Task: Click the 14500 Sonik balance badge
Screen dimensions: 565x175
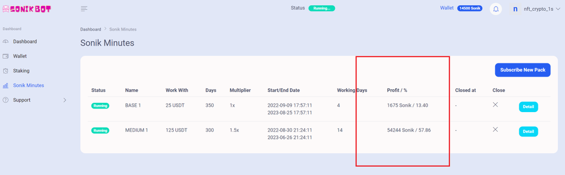Action: click(469, 8)
